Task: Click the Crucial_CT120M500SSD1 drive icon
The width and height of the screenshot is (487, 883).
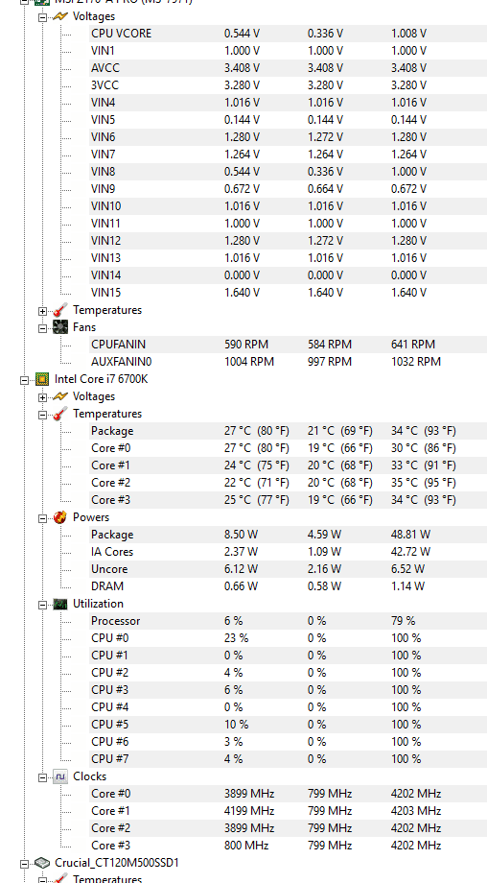Action: coord(41,863)
